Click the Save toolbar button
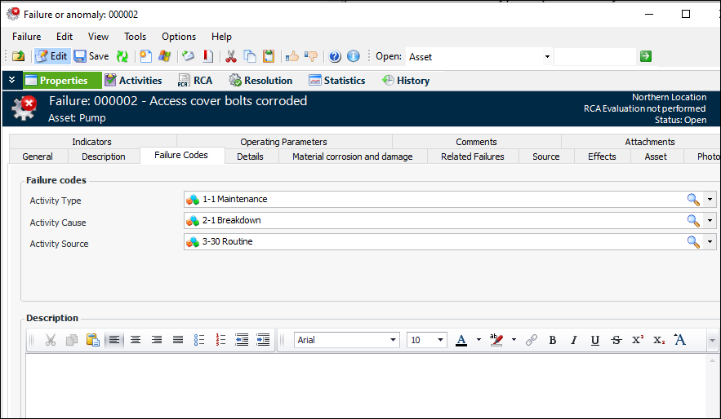This screenshot has width=721, height=419. pyautogui.click(x=91, y=56)
